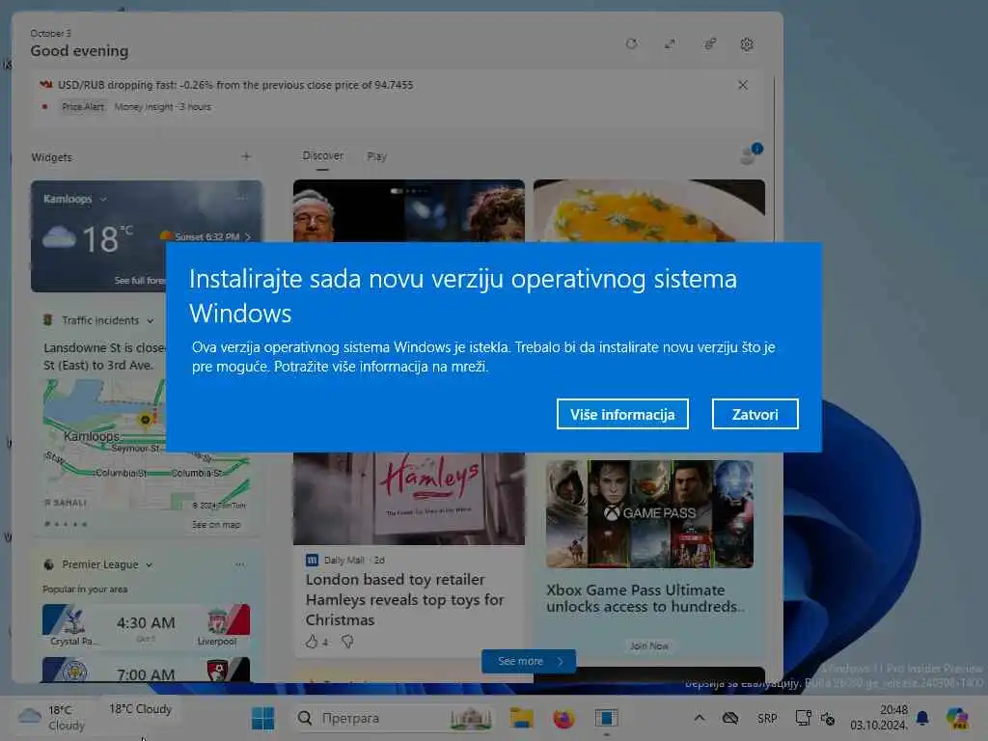Dismiss the USD/RUB price alert

[x=743, y=85]
